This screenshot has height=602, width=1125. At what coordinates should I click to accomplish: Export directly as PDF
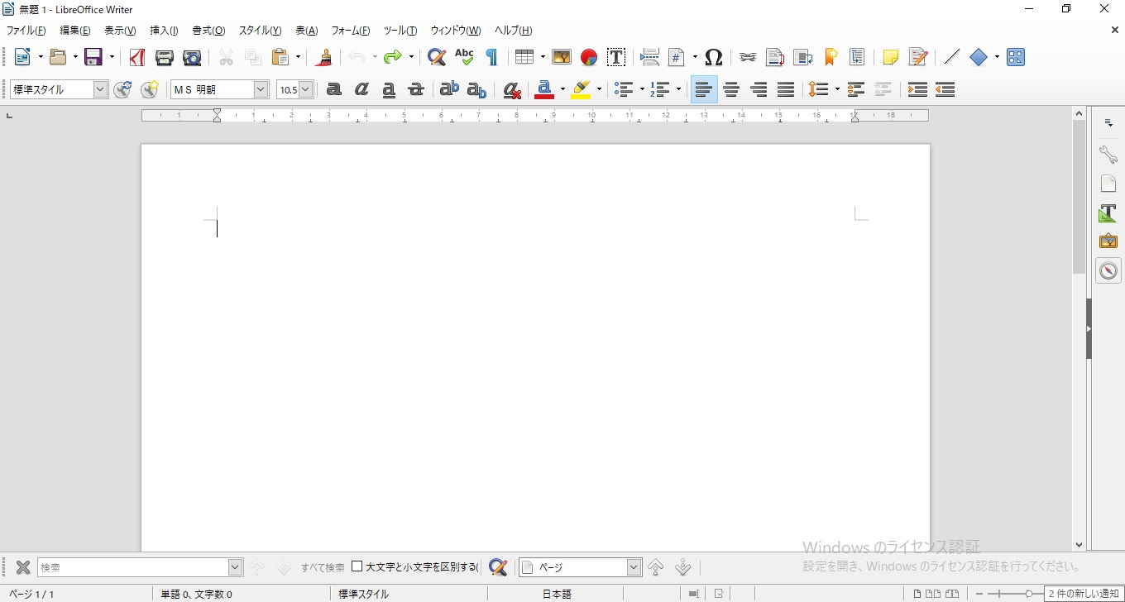(137, 57)
